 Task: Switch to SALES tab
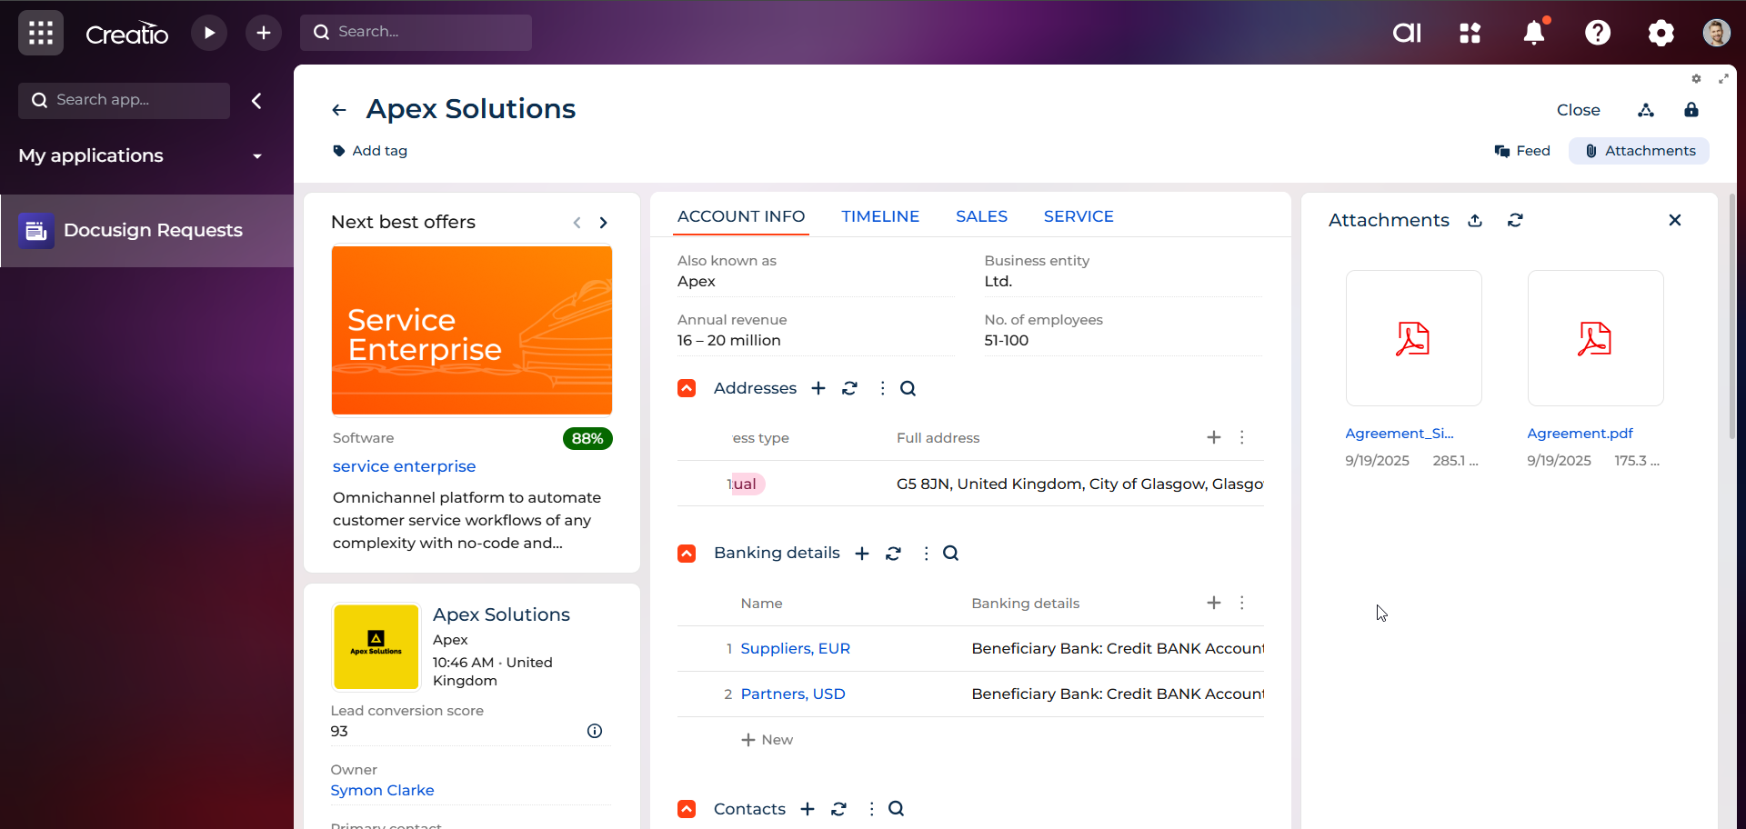coord(981,216)
